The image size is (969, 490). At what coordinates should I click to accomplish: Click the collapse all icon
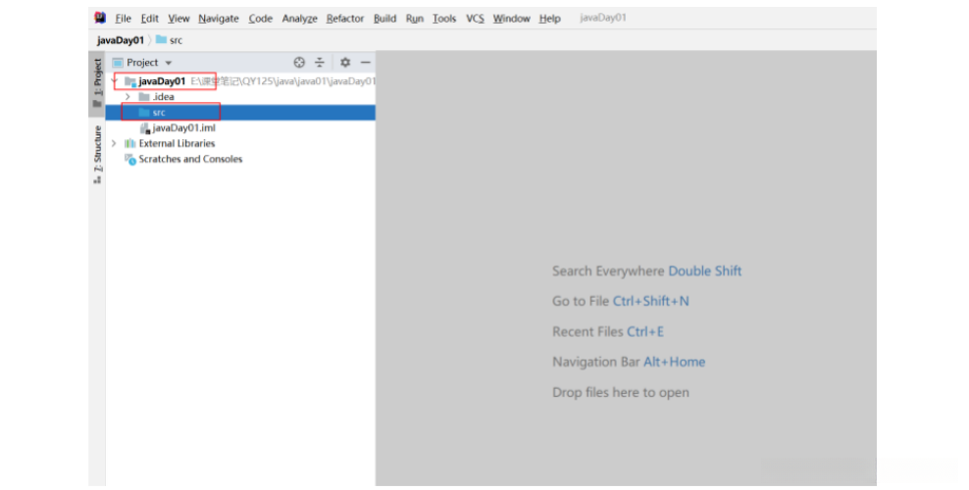(x=320, y=63)
